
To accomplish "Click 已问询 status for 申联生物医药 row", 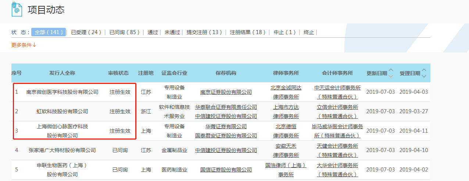I will [120, 170].
